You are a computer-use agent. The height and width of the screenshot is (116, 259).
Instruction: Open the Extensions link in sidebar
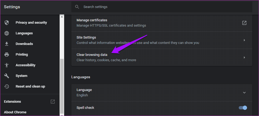[x=13, y=101]
